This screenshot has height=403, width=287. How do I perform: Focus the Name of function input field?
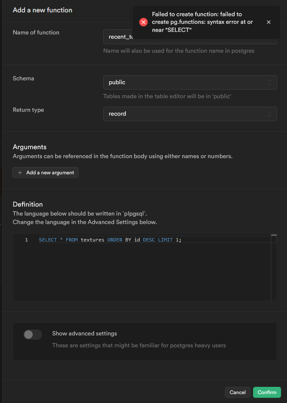[x=117, y=37]
